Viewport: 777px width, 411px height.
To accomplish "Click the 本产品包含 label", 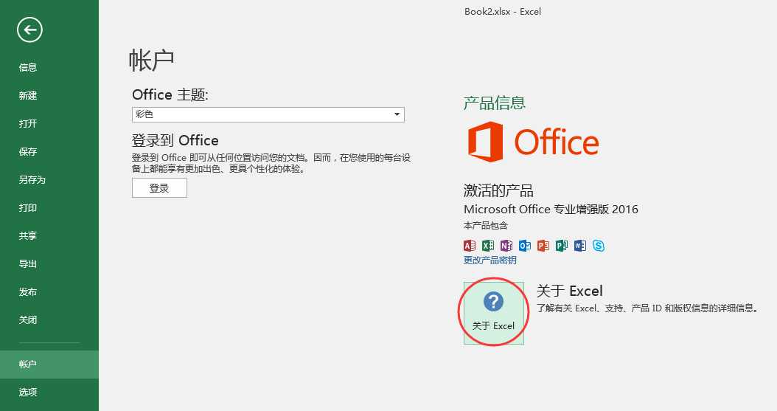I will coord(486,226).
